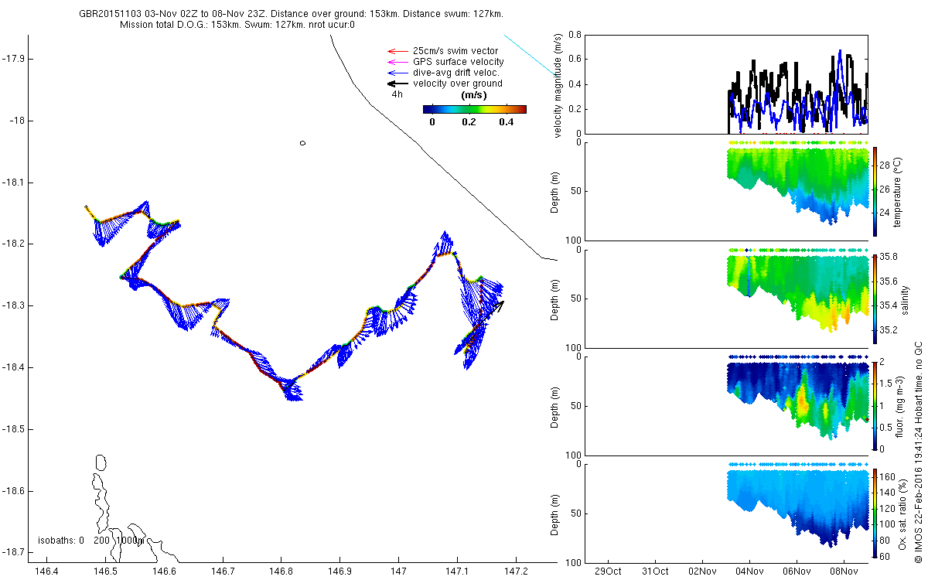Image resolution: width=928 pixels, height=580 pixels.
Task: Select the 'dive-avg drift veloc.' legend label
Action: click(457, 73)
